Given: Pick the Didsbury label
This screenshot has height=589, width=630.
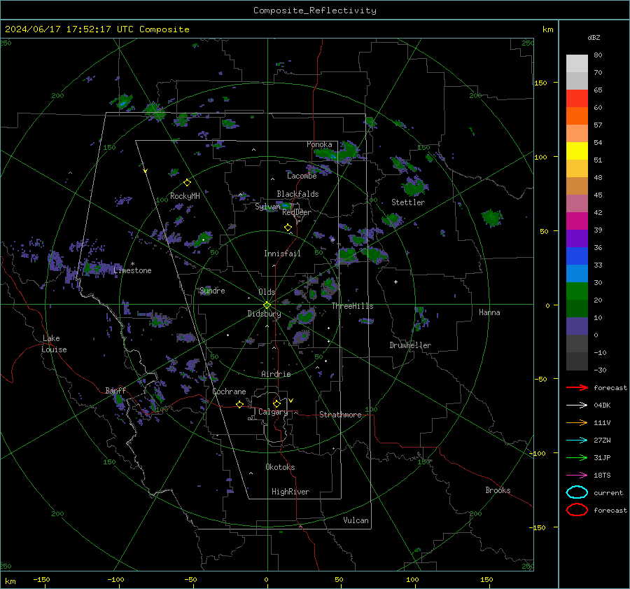Looking at the screenshot, I should [x=264, y=314].
